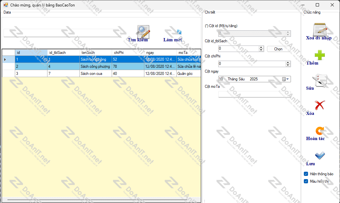The height and width of the screenshot is (203, 340).
Task: Select the cell "Sách công phượng"
Action: [x=96, y=66]
